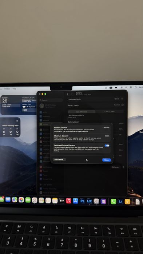Click the Wi-Fi menu bar icon
Screen dimensions: 143x254
click(x=122, y=87)
